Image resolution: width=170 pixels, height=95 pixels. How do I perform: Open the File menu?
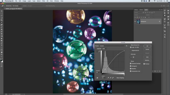(x=16, y=1)
